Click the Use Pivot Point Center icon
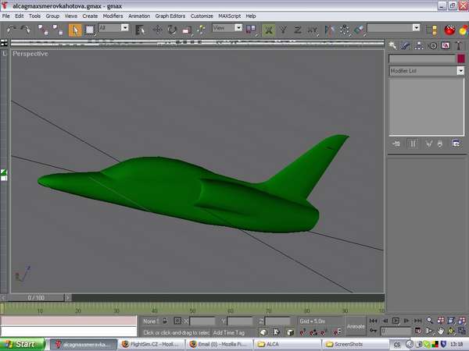 (x=251, y=30)
